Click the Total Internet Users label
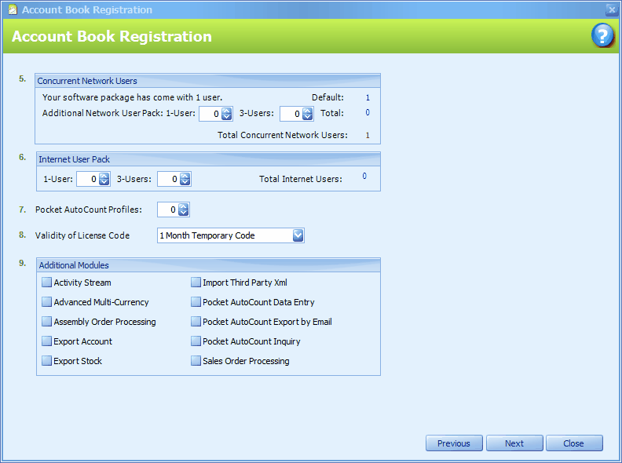622x463 pixels. tap(301, 179)
